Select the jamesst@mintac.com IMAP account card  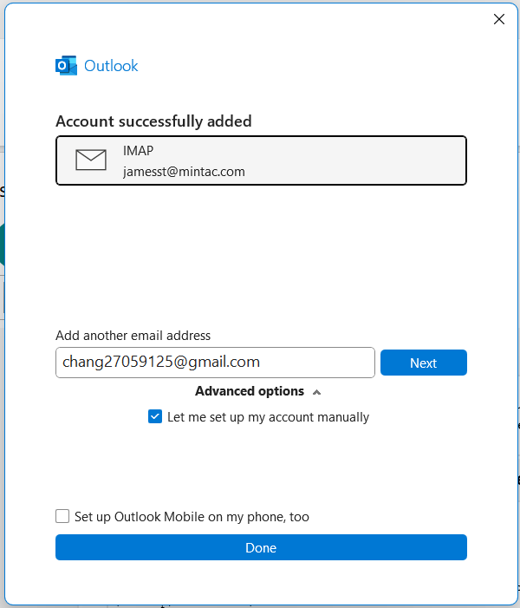[261, 160]
